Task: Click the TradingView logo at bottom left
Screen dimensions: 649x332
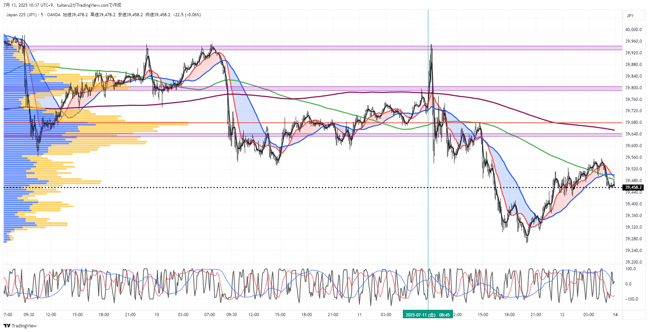Action: click(20, 326)
